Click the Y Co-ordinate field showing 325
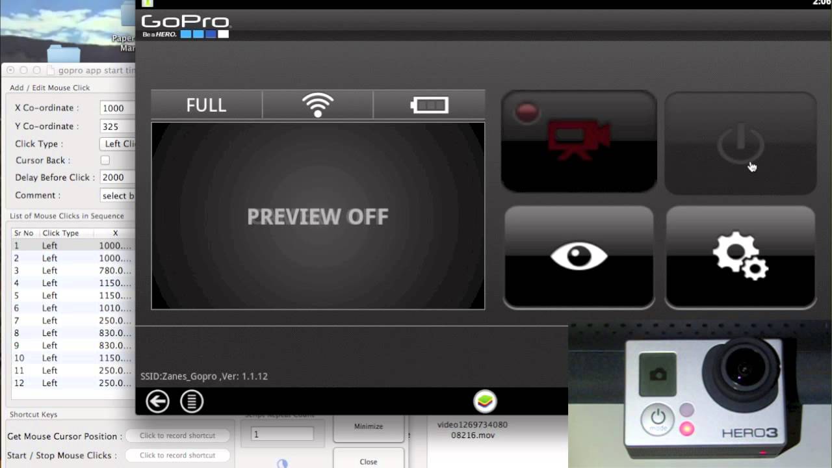832x468 pixels. 118,126
